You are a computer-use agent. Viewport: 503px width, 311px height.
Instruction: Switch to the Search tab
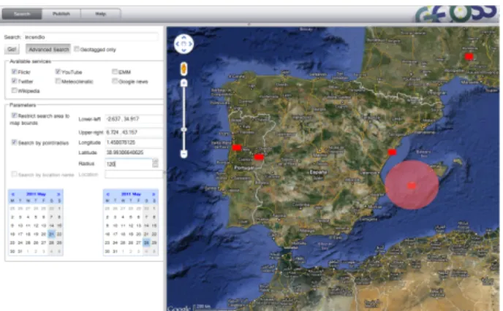22,14
